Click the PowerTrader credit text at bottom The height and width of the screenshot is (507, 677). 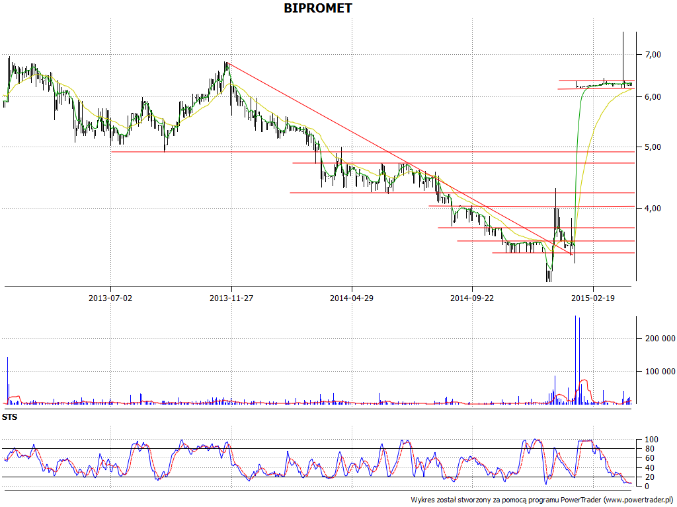[x=543, y=500]
